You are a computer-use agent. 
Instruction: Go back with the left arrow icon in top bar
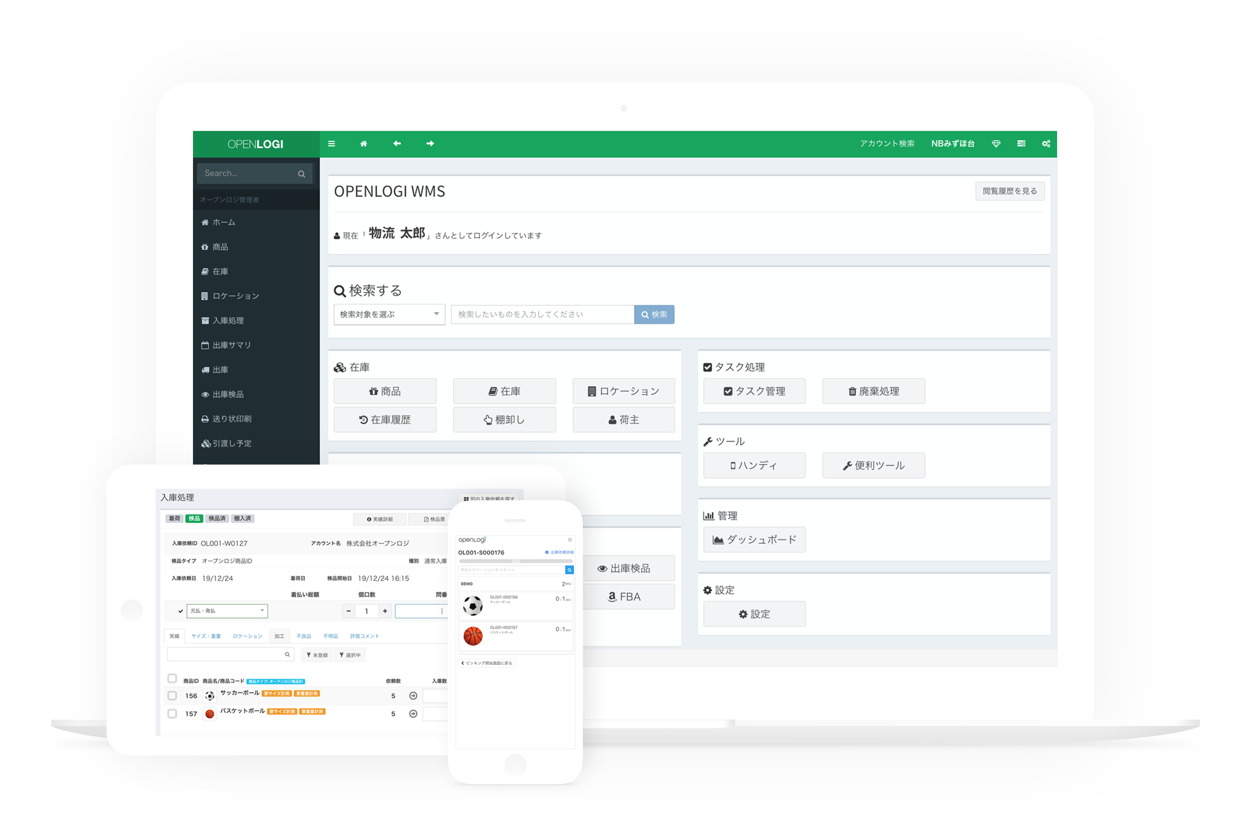pos(397,143)
